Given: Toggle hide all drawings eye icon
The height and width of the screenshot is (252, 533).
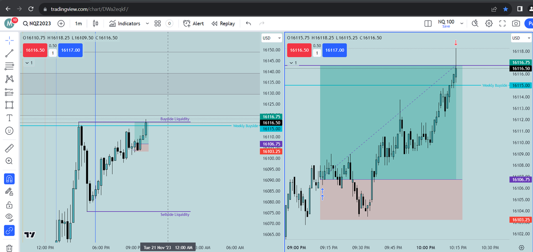Looking at the screenshot, I should 9,217.
